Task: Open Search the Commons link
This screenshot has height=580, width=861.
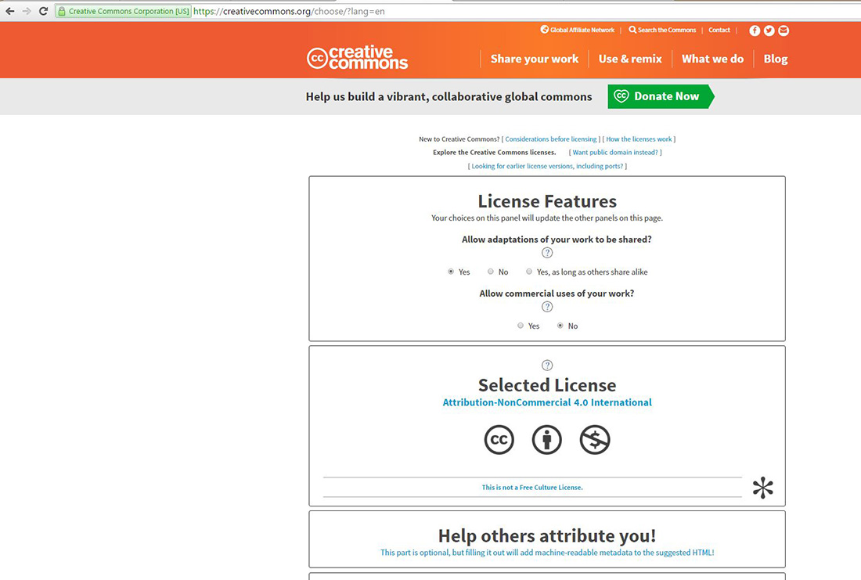Action: (x=667, y=31)
